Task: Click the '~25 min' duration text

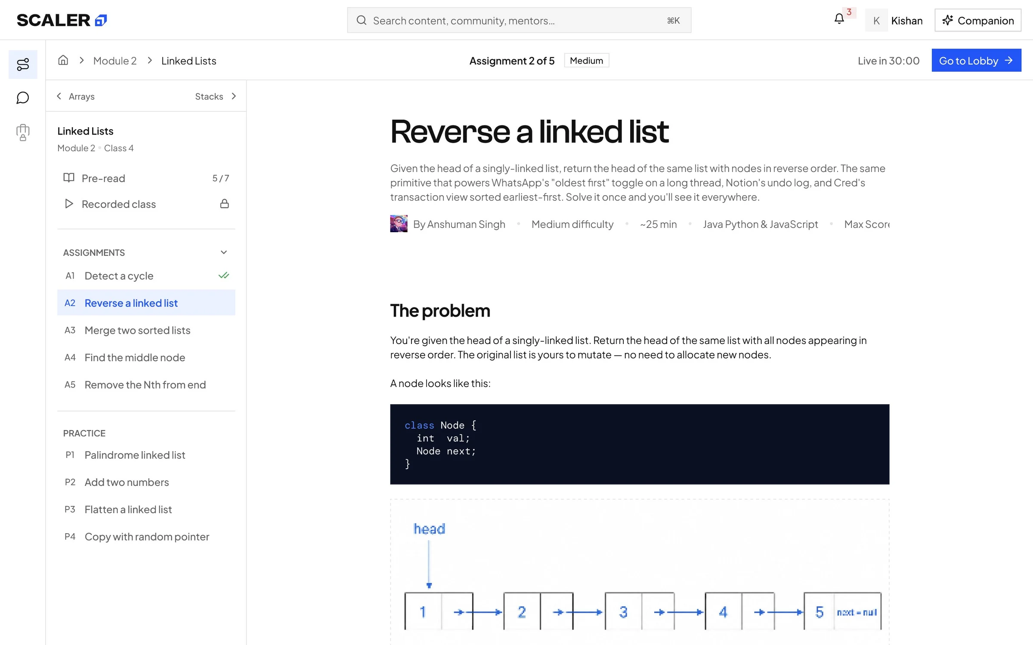Action: click(x=658, y=224)
